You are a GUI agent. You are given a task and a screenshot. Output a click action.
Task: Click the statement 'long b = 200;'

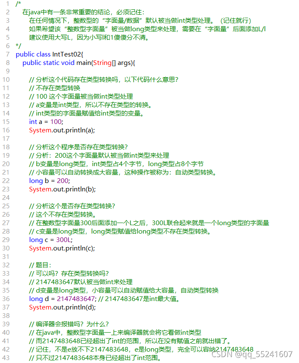click(50, 181)
